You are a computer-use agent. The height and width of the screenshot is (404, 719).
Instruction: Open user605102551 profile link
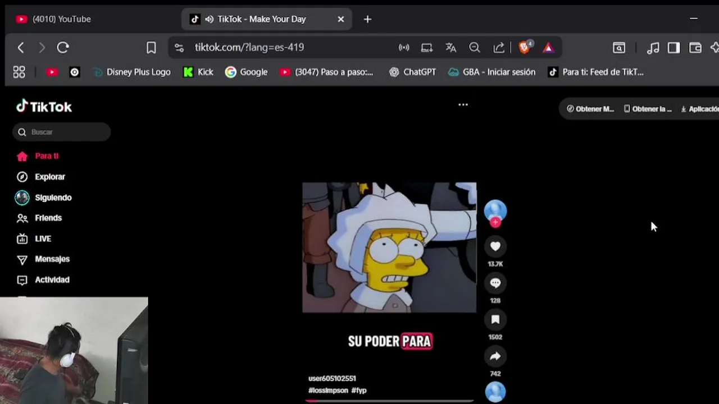point(332,378)
